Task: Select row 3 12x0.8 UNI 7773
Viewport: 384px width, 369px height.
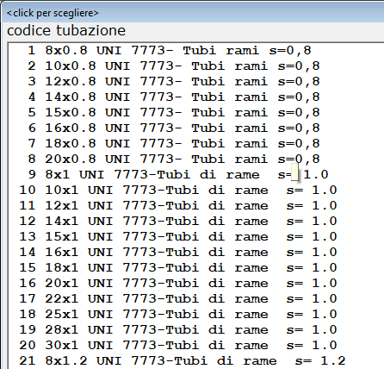Action: (x=196, y=81)
